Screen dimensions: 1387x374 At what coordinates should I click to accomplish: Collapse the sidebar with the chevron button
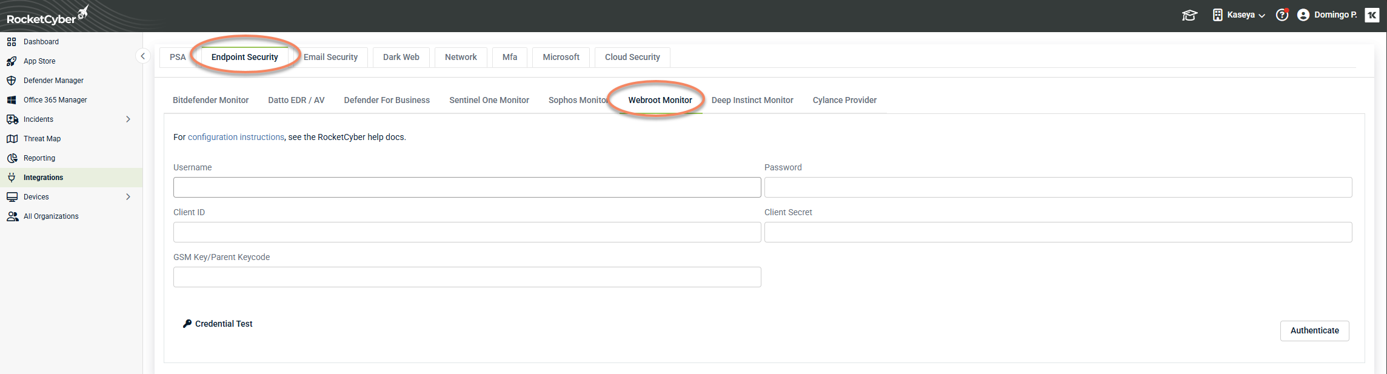[x=142, y=56]
